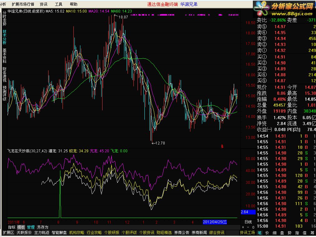Image resolution: width=316 pixels, height=237 pixels.
Task: Click the MA60: 14.23 indicator value
Action: pyautogui.click(x=122, y=11)
